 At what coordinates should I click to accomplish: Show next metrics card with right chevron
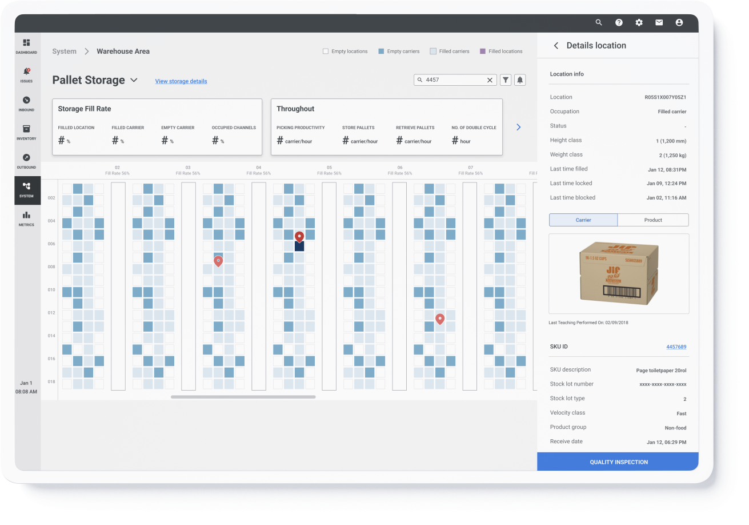[519, 127]
